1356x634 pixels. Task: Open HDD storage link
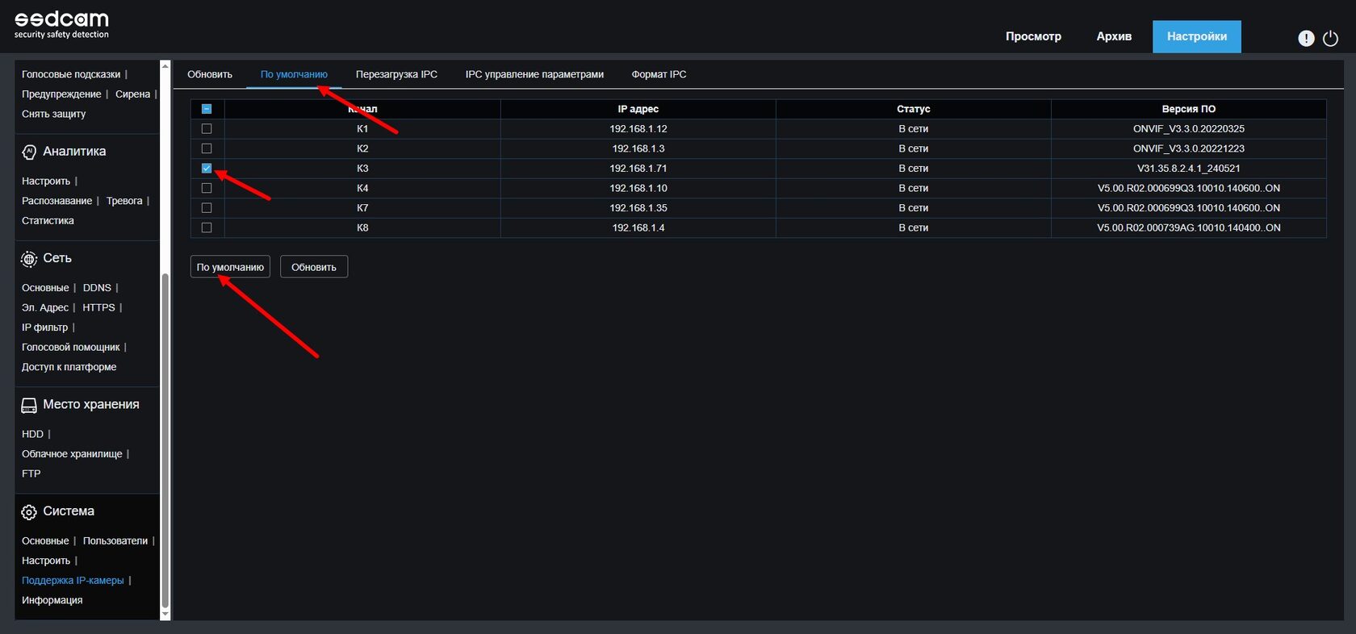(x=32, y=434)
